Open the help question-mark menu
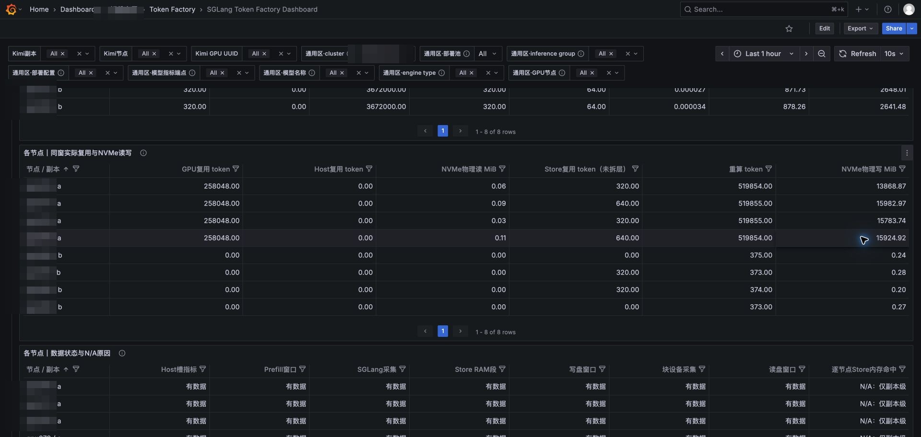 [887, 9]
